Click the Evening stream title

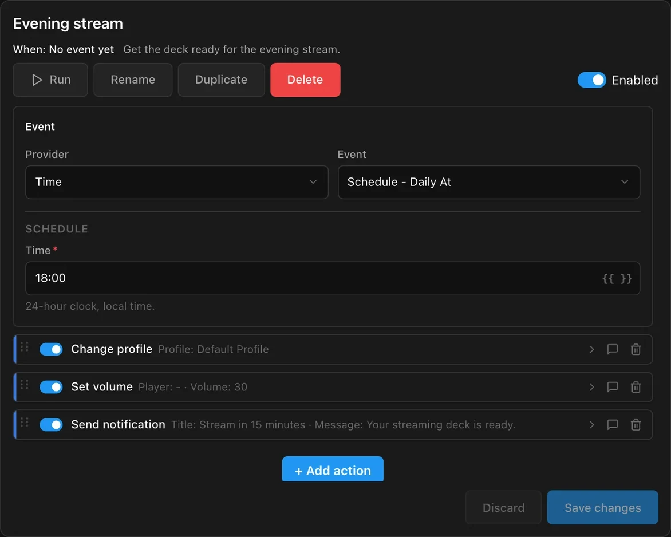pos(68,23)
